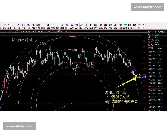Select the monthly 月 chart icon

[x=53, y=26]
